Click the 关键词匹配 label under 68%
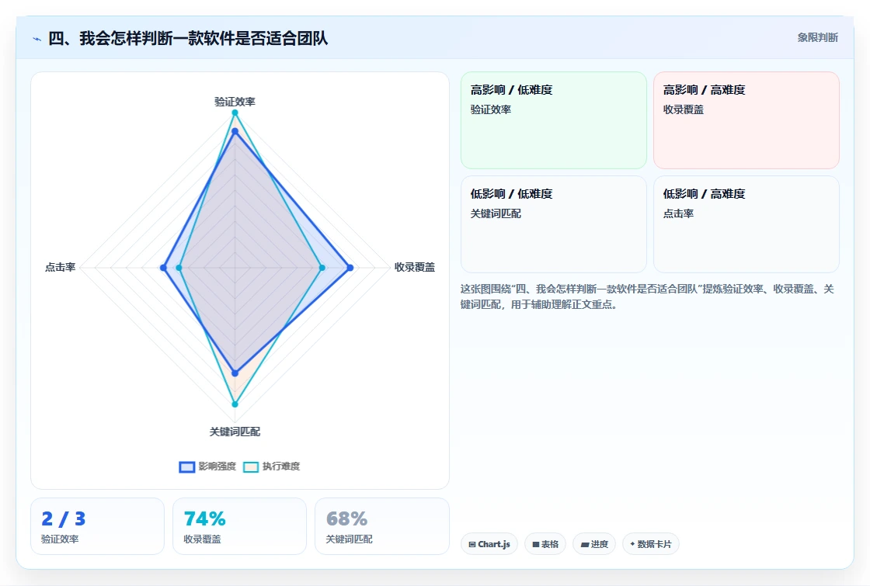Image resolution: width=870 pixels, height=586 pixels. [x=349, y=539]
